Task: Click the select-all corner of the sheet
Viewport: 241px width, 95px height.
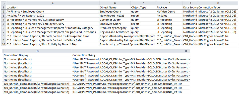Action: [3, 3]
